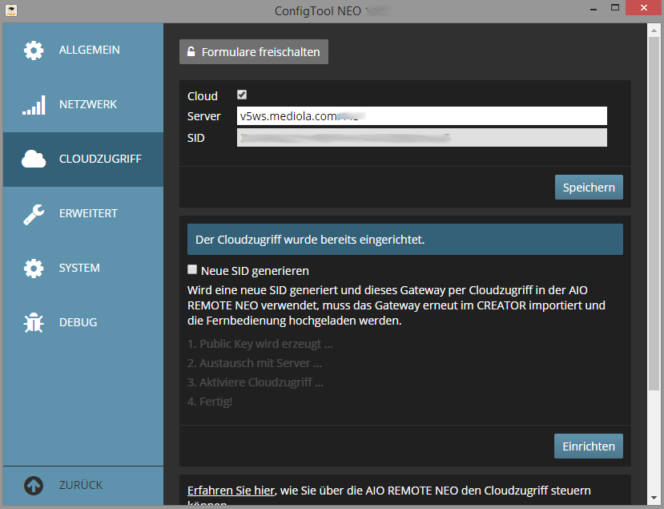664x509 pixels.
Task: Click the bug icon for Debug
Action: pyautogui.click(x=34, y=323)
